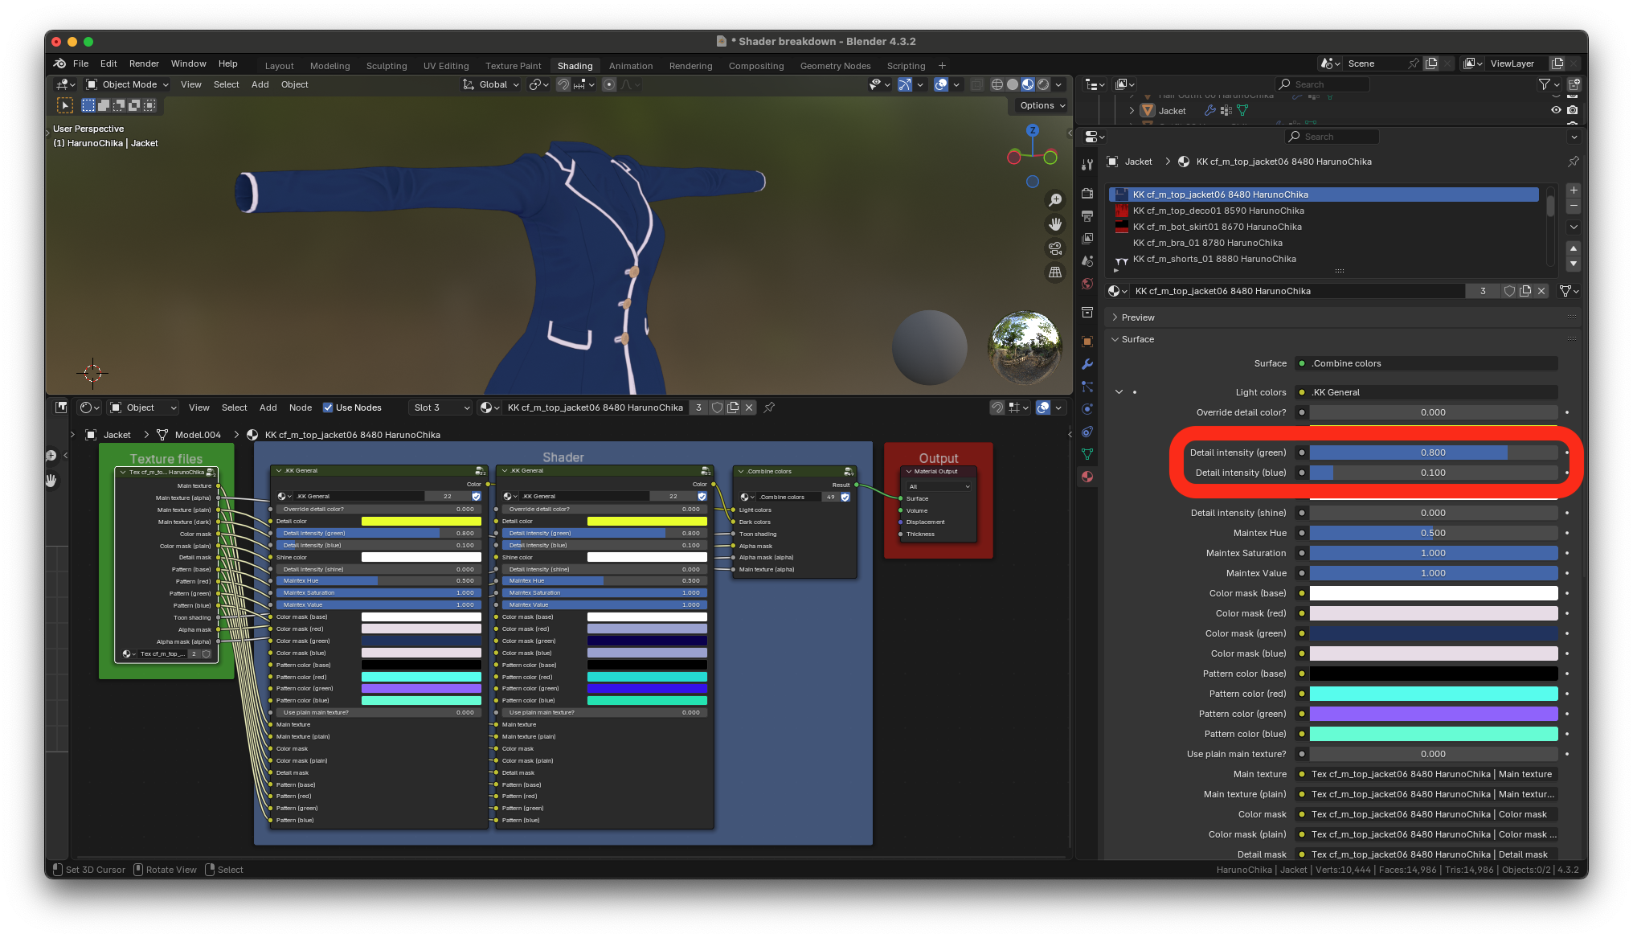Open the Slot 3 dropdown
The width and height of the screenshot is (1633, 938).
tap(440, 408)
